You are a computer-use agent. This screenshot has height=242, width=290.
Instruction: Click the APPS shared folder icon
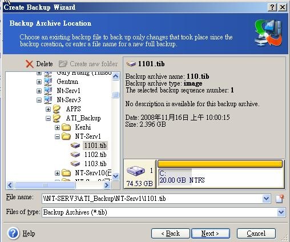[57, 109]
